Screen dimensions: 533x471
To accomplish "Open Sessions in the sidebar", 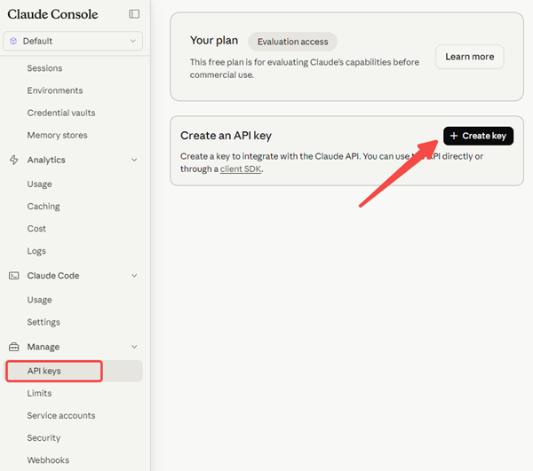I will 44,68.
